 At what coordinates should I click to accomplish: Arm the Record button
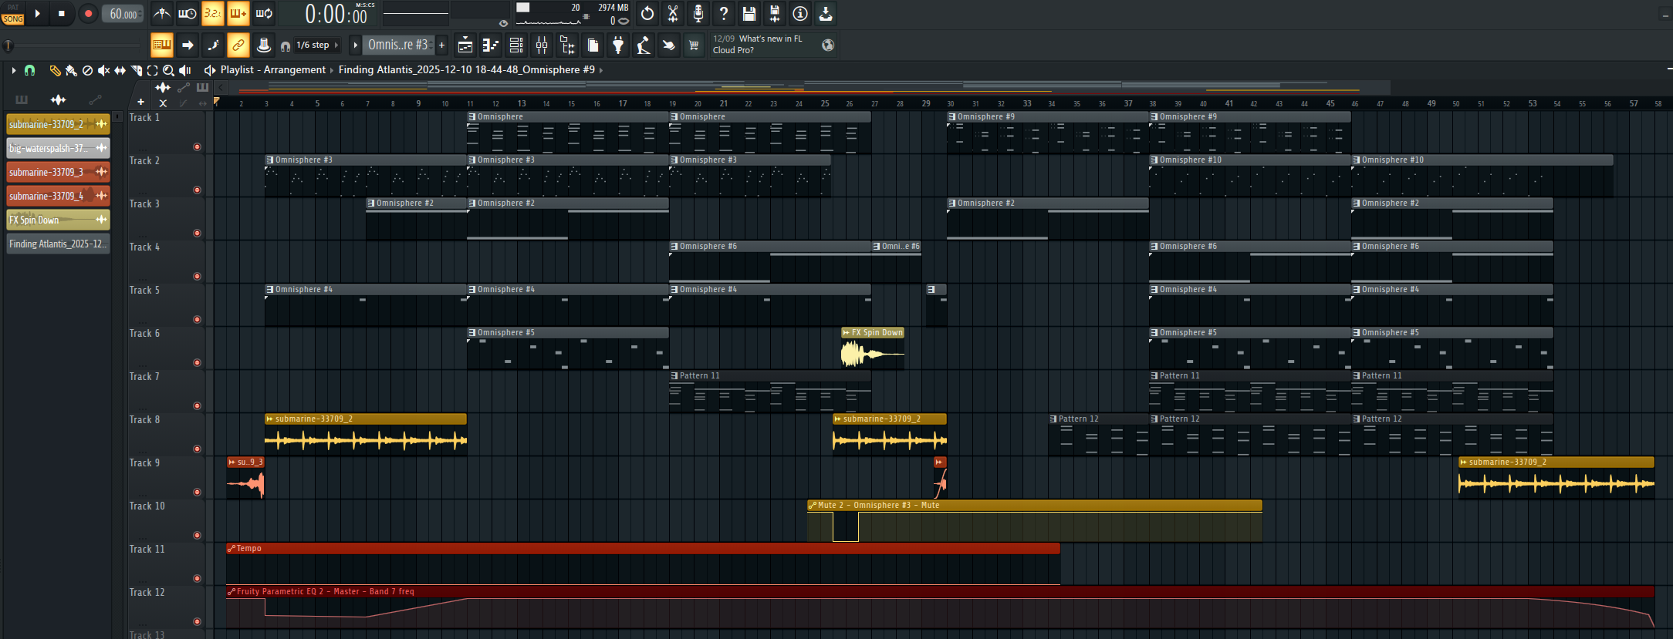pyautogui.click(x=88, y=13)
